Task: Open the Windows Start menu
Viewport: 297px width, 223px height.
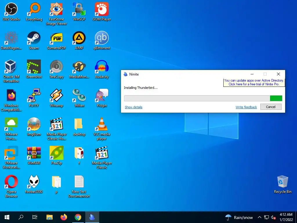Action: pos(7,217)
